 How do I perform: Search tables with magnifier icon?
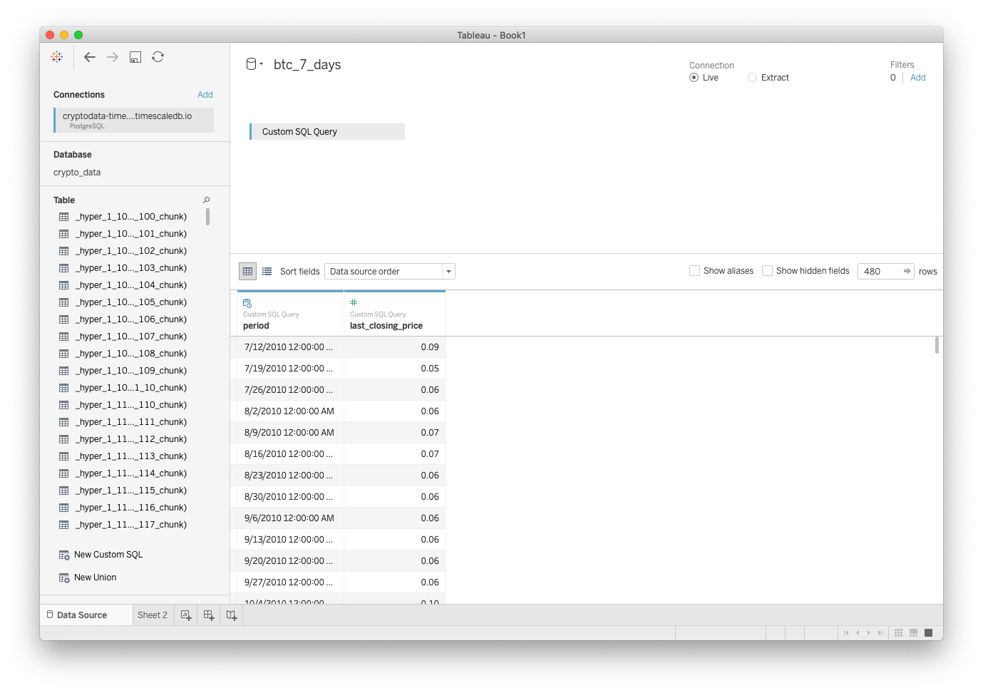click(207, 200)
